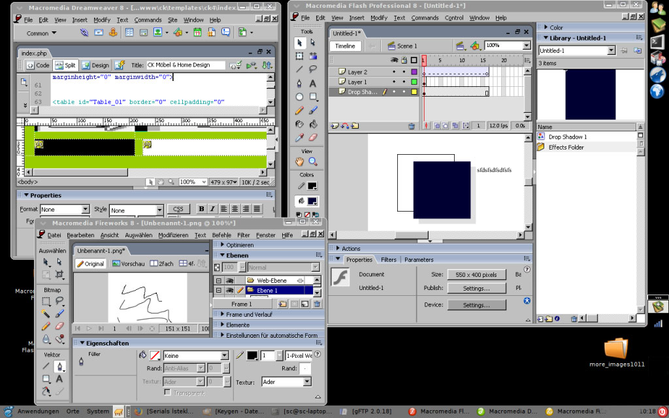669x418 pixels.
Task: Toggle eye icon of Web-Ebene in Fireworks
Action: pos(229,280)
